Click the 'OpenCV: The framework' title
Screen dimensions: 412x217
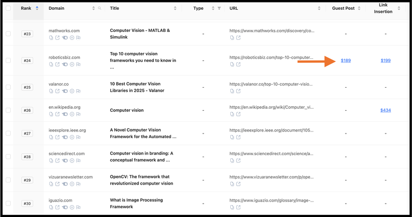[x=141, y=180]
